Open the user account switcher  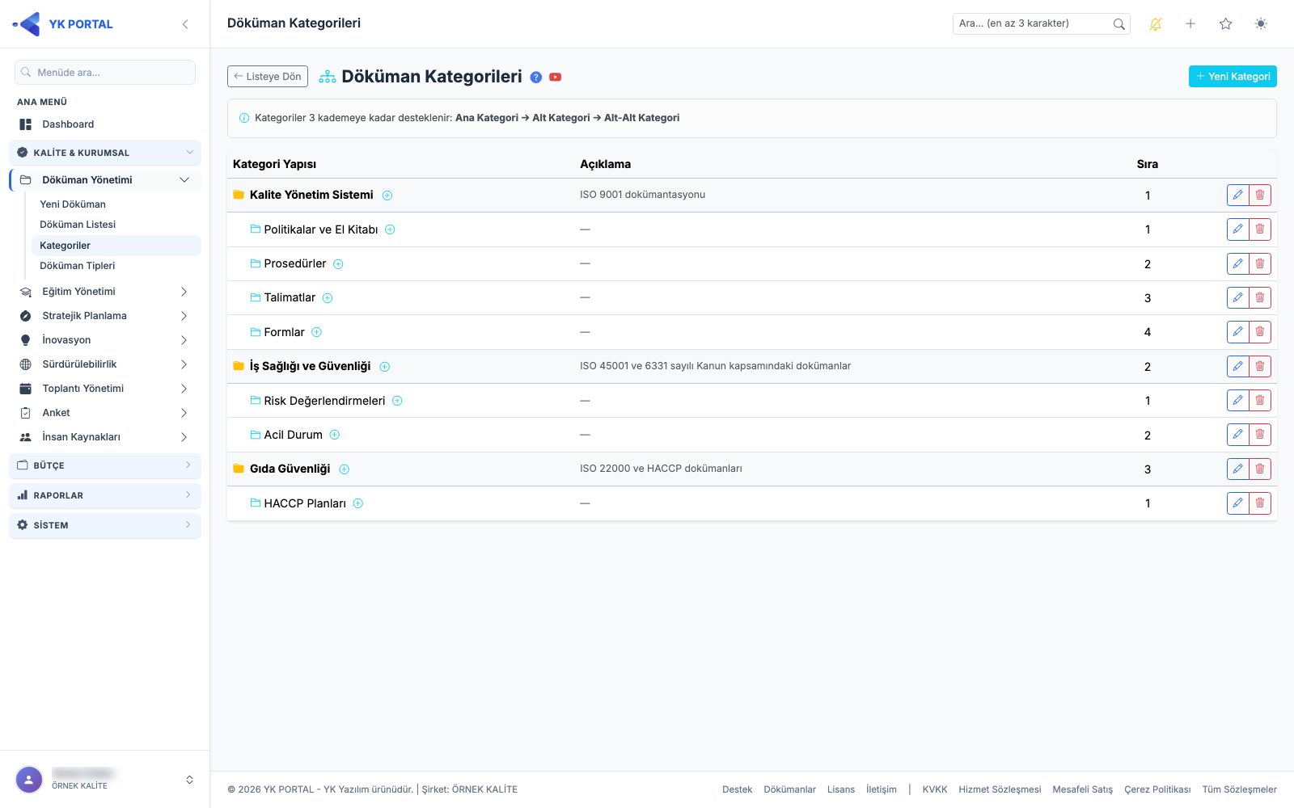click(105, 780)
